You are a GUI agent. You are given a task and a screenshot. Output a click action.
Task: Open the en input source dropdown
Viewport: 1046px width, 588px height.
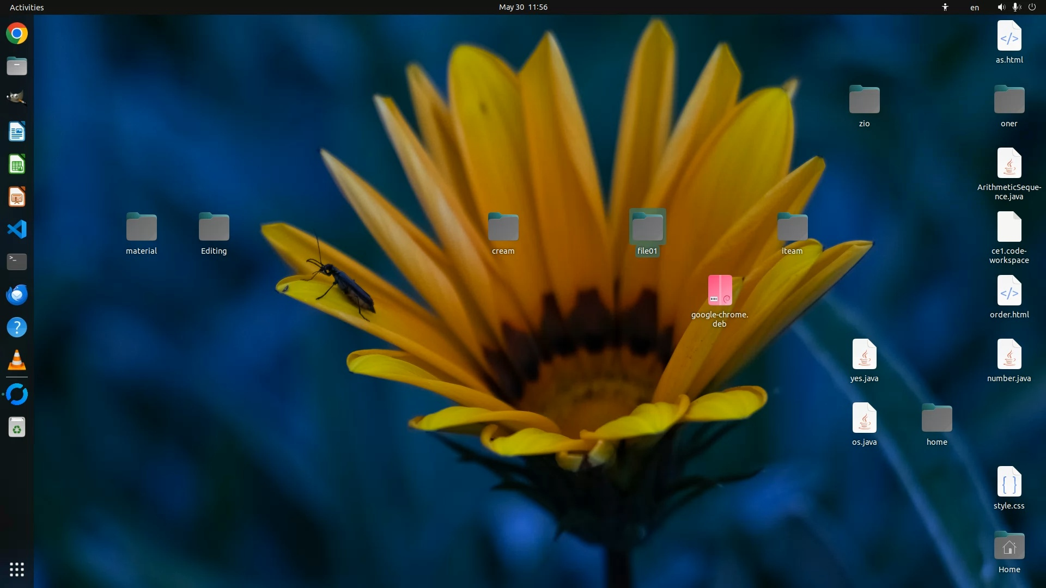point(975,7)
